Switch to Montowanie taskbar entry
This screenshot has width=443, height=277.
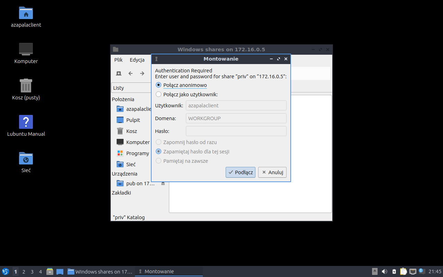coord(169,271)
